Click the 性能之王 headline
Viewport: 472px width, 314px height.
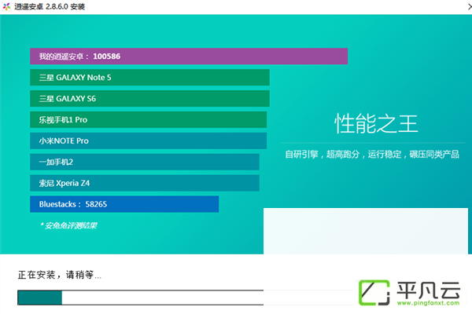click(x=376, y=123)
